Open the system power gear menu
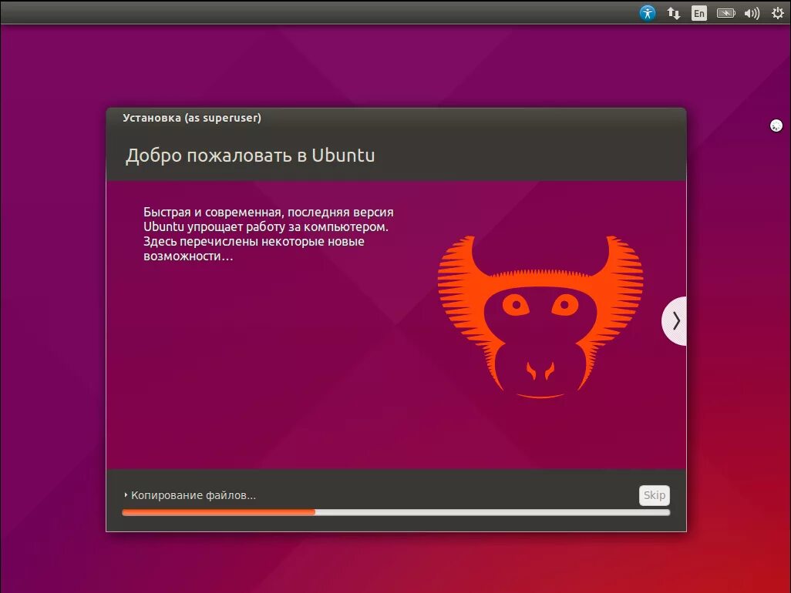This screenshot has height=593, width=791. click(x=777, y=13)
